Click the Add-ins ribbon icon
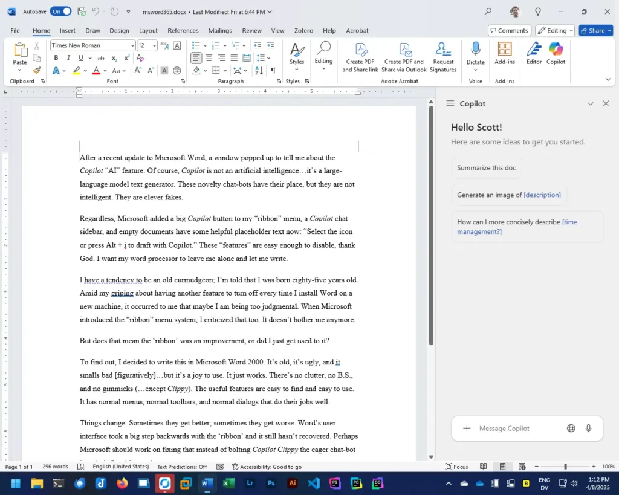 (505, 53)
